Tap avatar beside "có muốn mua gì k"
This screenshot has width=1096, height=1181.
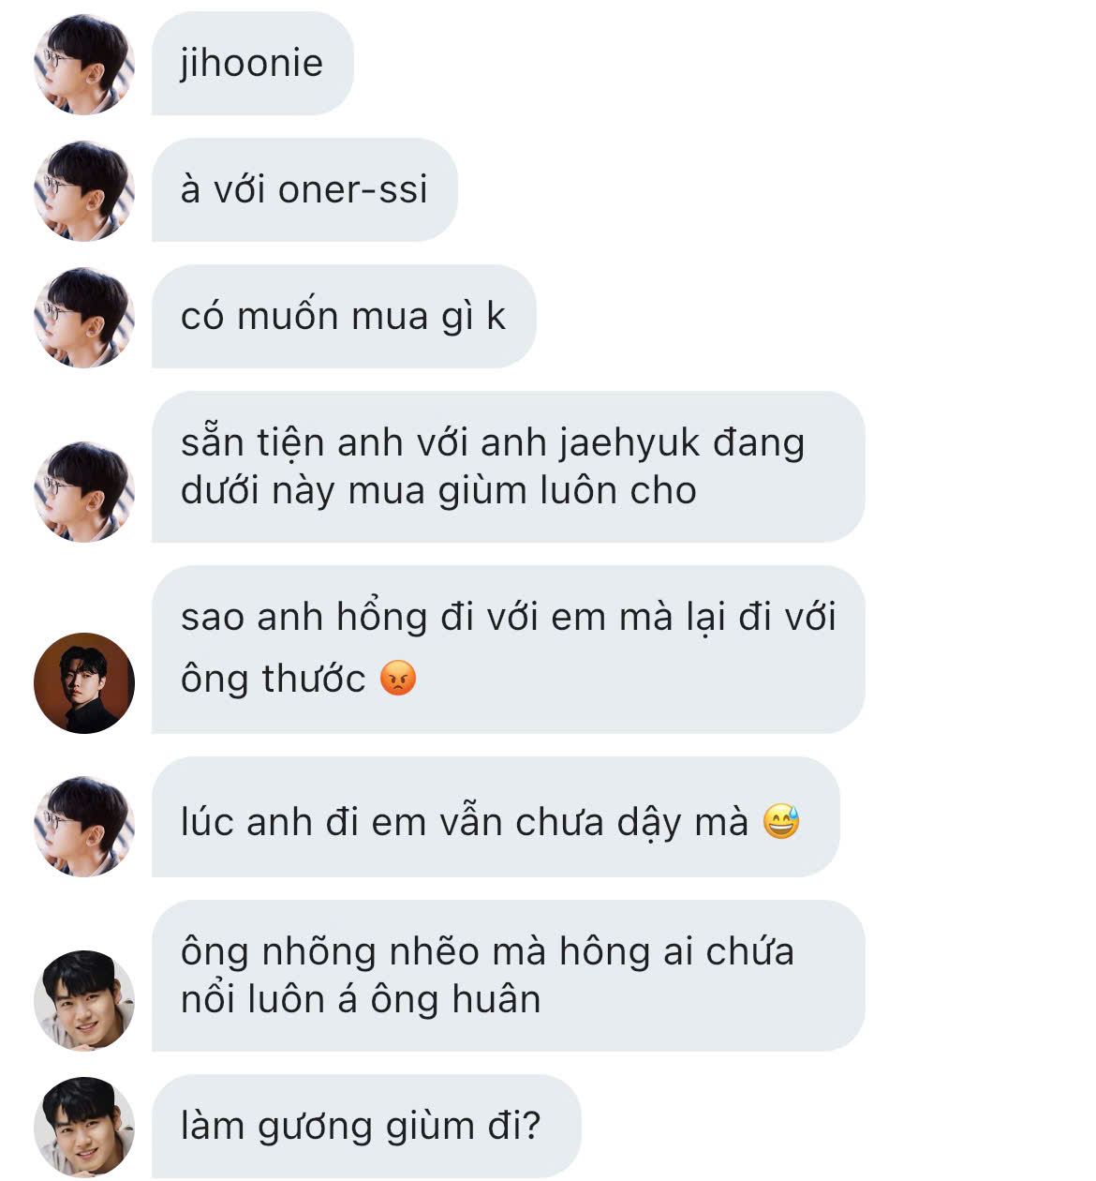point(84,318)
